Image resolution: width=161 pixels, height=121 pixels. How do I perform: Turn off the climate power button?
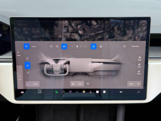(x=26, y=46)
